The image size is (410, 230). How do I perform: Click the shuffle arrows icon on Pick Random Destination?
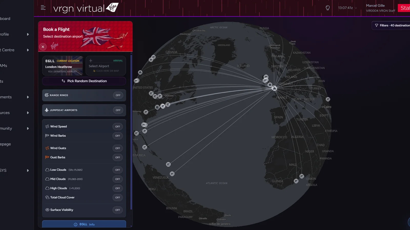coord(63,81)
